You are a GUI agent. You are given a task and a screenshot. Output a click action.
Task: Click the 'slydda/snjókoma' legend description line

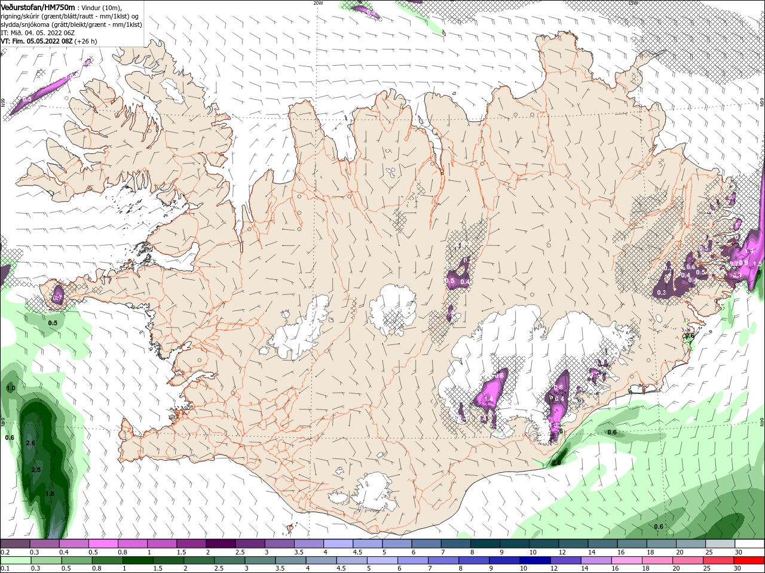70,24
